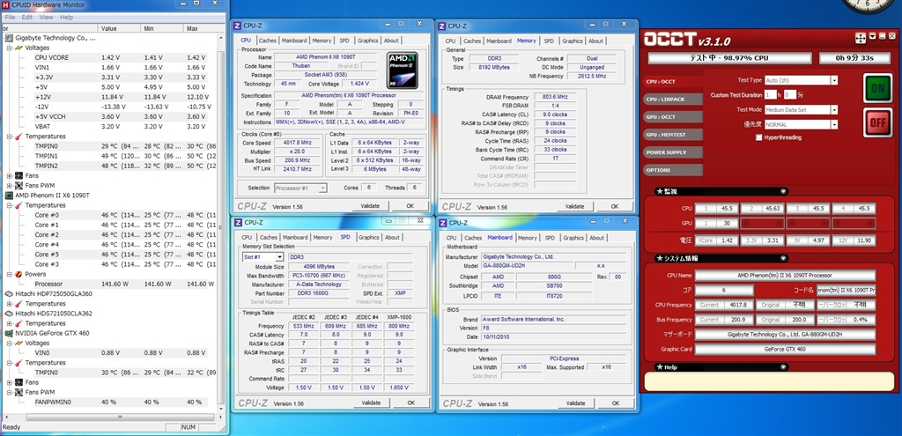The image size is (902, 436).
Task: Expand the Fans node in Hardware Monitor
Action: [x=9, y=175]
